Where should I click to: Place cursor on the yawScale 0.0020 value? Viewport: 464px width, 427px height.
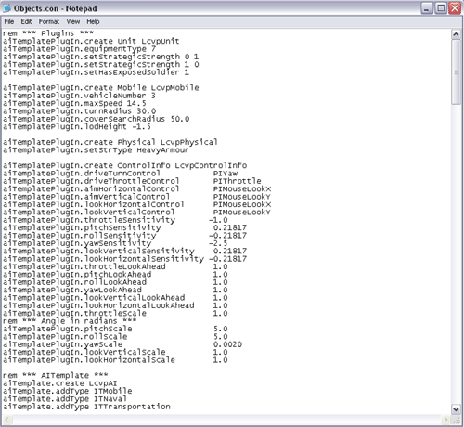coord(227,344)
